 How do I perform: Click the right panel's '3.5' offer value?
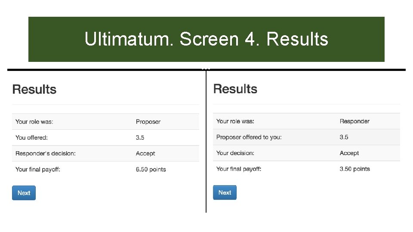coord(344,137)
